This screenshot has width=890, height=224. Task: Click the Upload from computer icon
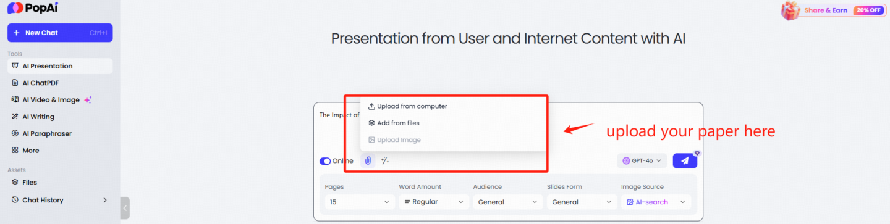371,106
